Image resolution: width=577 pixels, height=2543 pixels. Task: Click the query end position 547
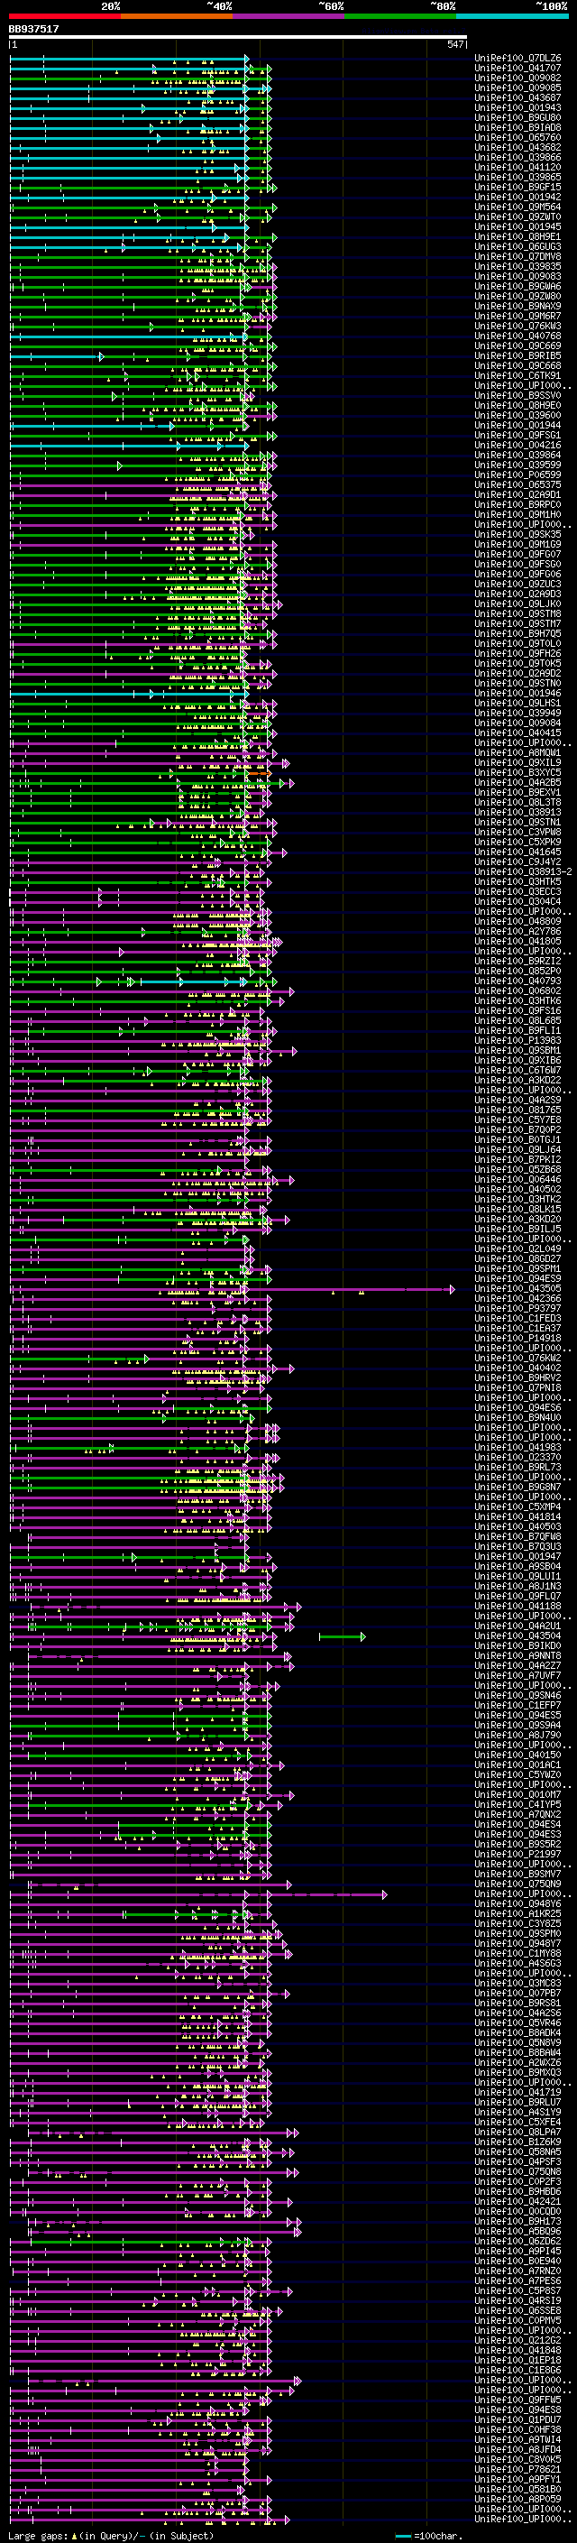[454, 45]
